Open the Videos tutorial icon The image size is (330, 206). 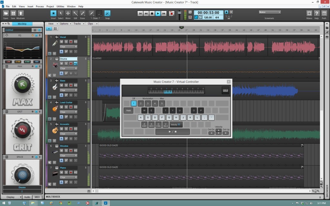(309, 14)
